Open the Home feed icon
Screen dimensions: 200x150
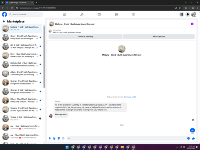click(x=64, y=14)
